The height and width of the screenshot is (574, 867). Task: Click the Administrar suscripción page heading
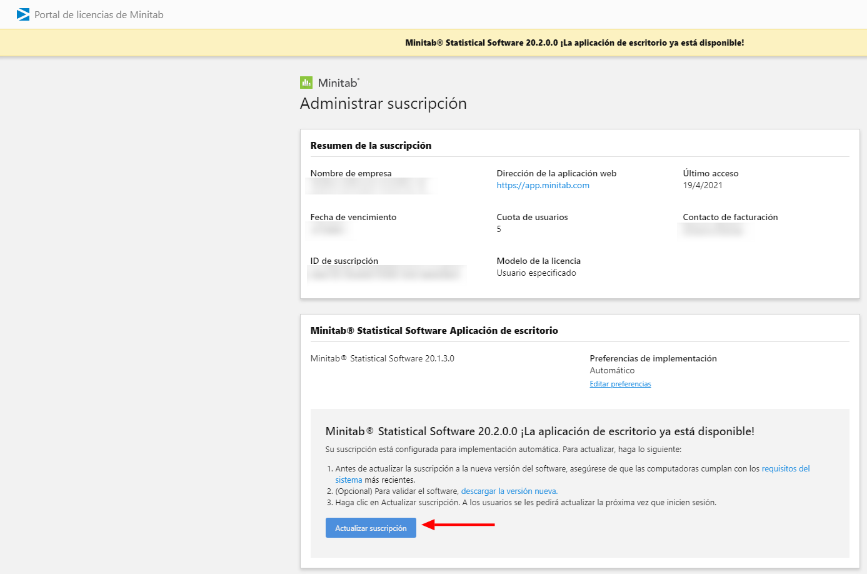point(383,104)
